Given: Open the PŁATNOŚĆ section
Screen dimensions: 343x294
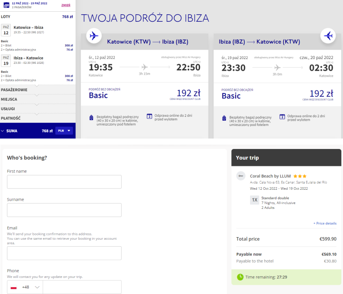Looking at the screenshot, I should (38, 118).
